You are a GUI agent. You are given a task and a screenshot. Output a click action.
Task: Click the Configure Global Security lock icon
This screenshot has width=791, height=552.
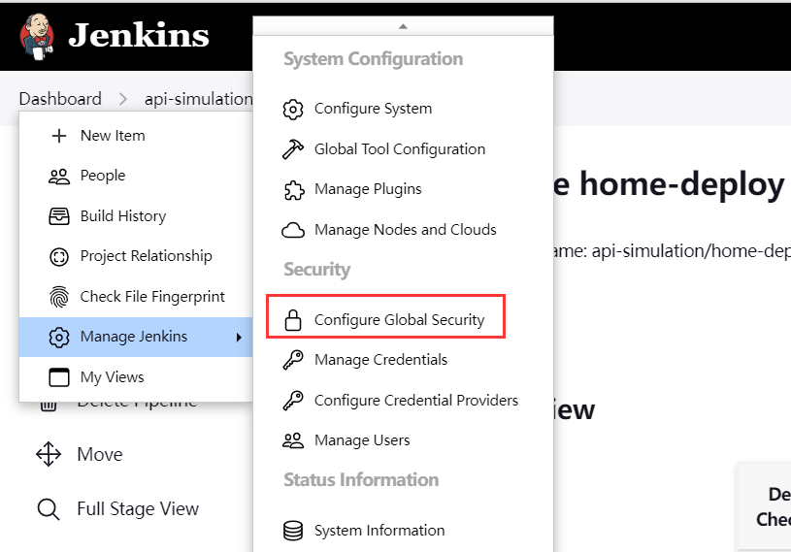point(293,320)
